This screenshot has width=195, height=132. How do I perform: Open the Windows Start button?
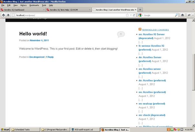pyautogui.click(x=5, y=129)
